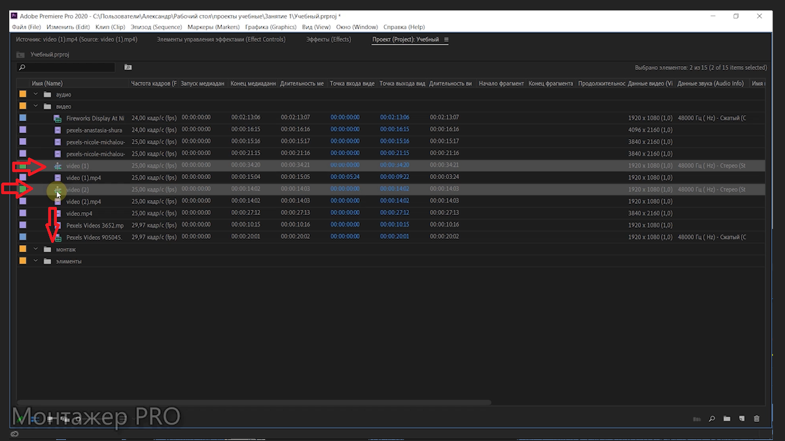Click the аудио bin folder icon
The height and width of the screenshot is (441, 785).
[x=47, y=95]
